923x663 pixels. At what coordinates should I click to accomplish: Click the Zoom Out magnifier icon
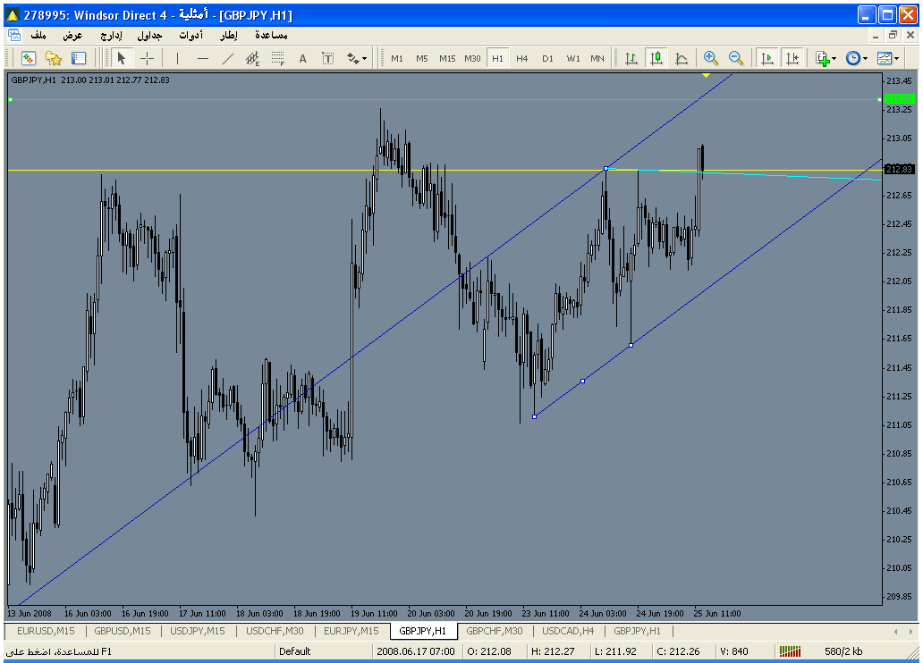736,58
